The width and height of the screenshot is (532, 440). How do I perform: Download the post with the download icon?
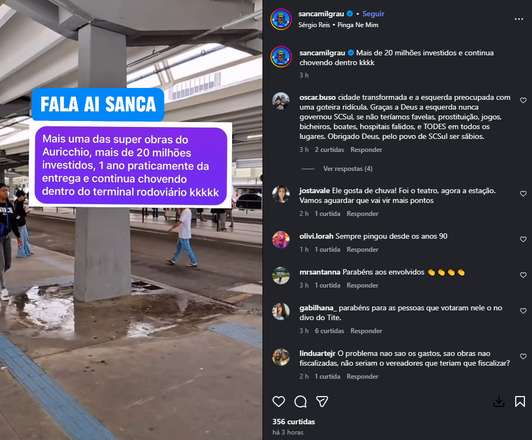499,401
